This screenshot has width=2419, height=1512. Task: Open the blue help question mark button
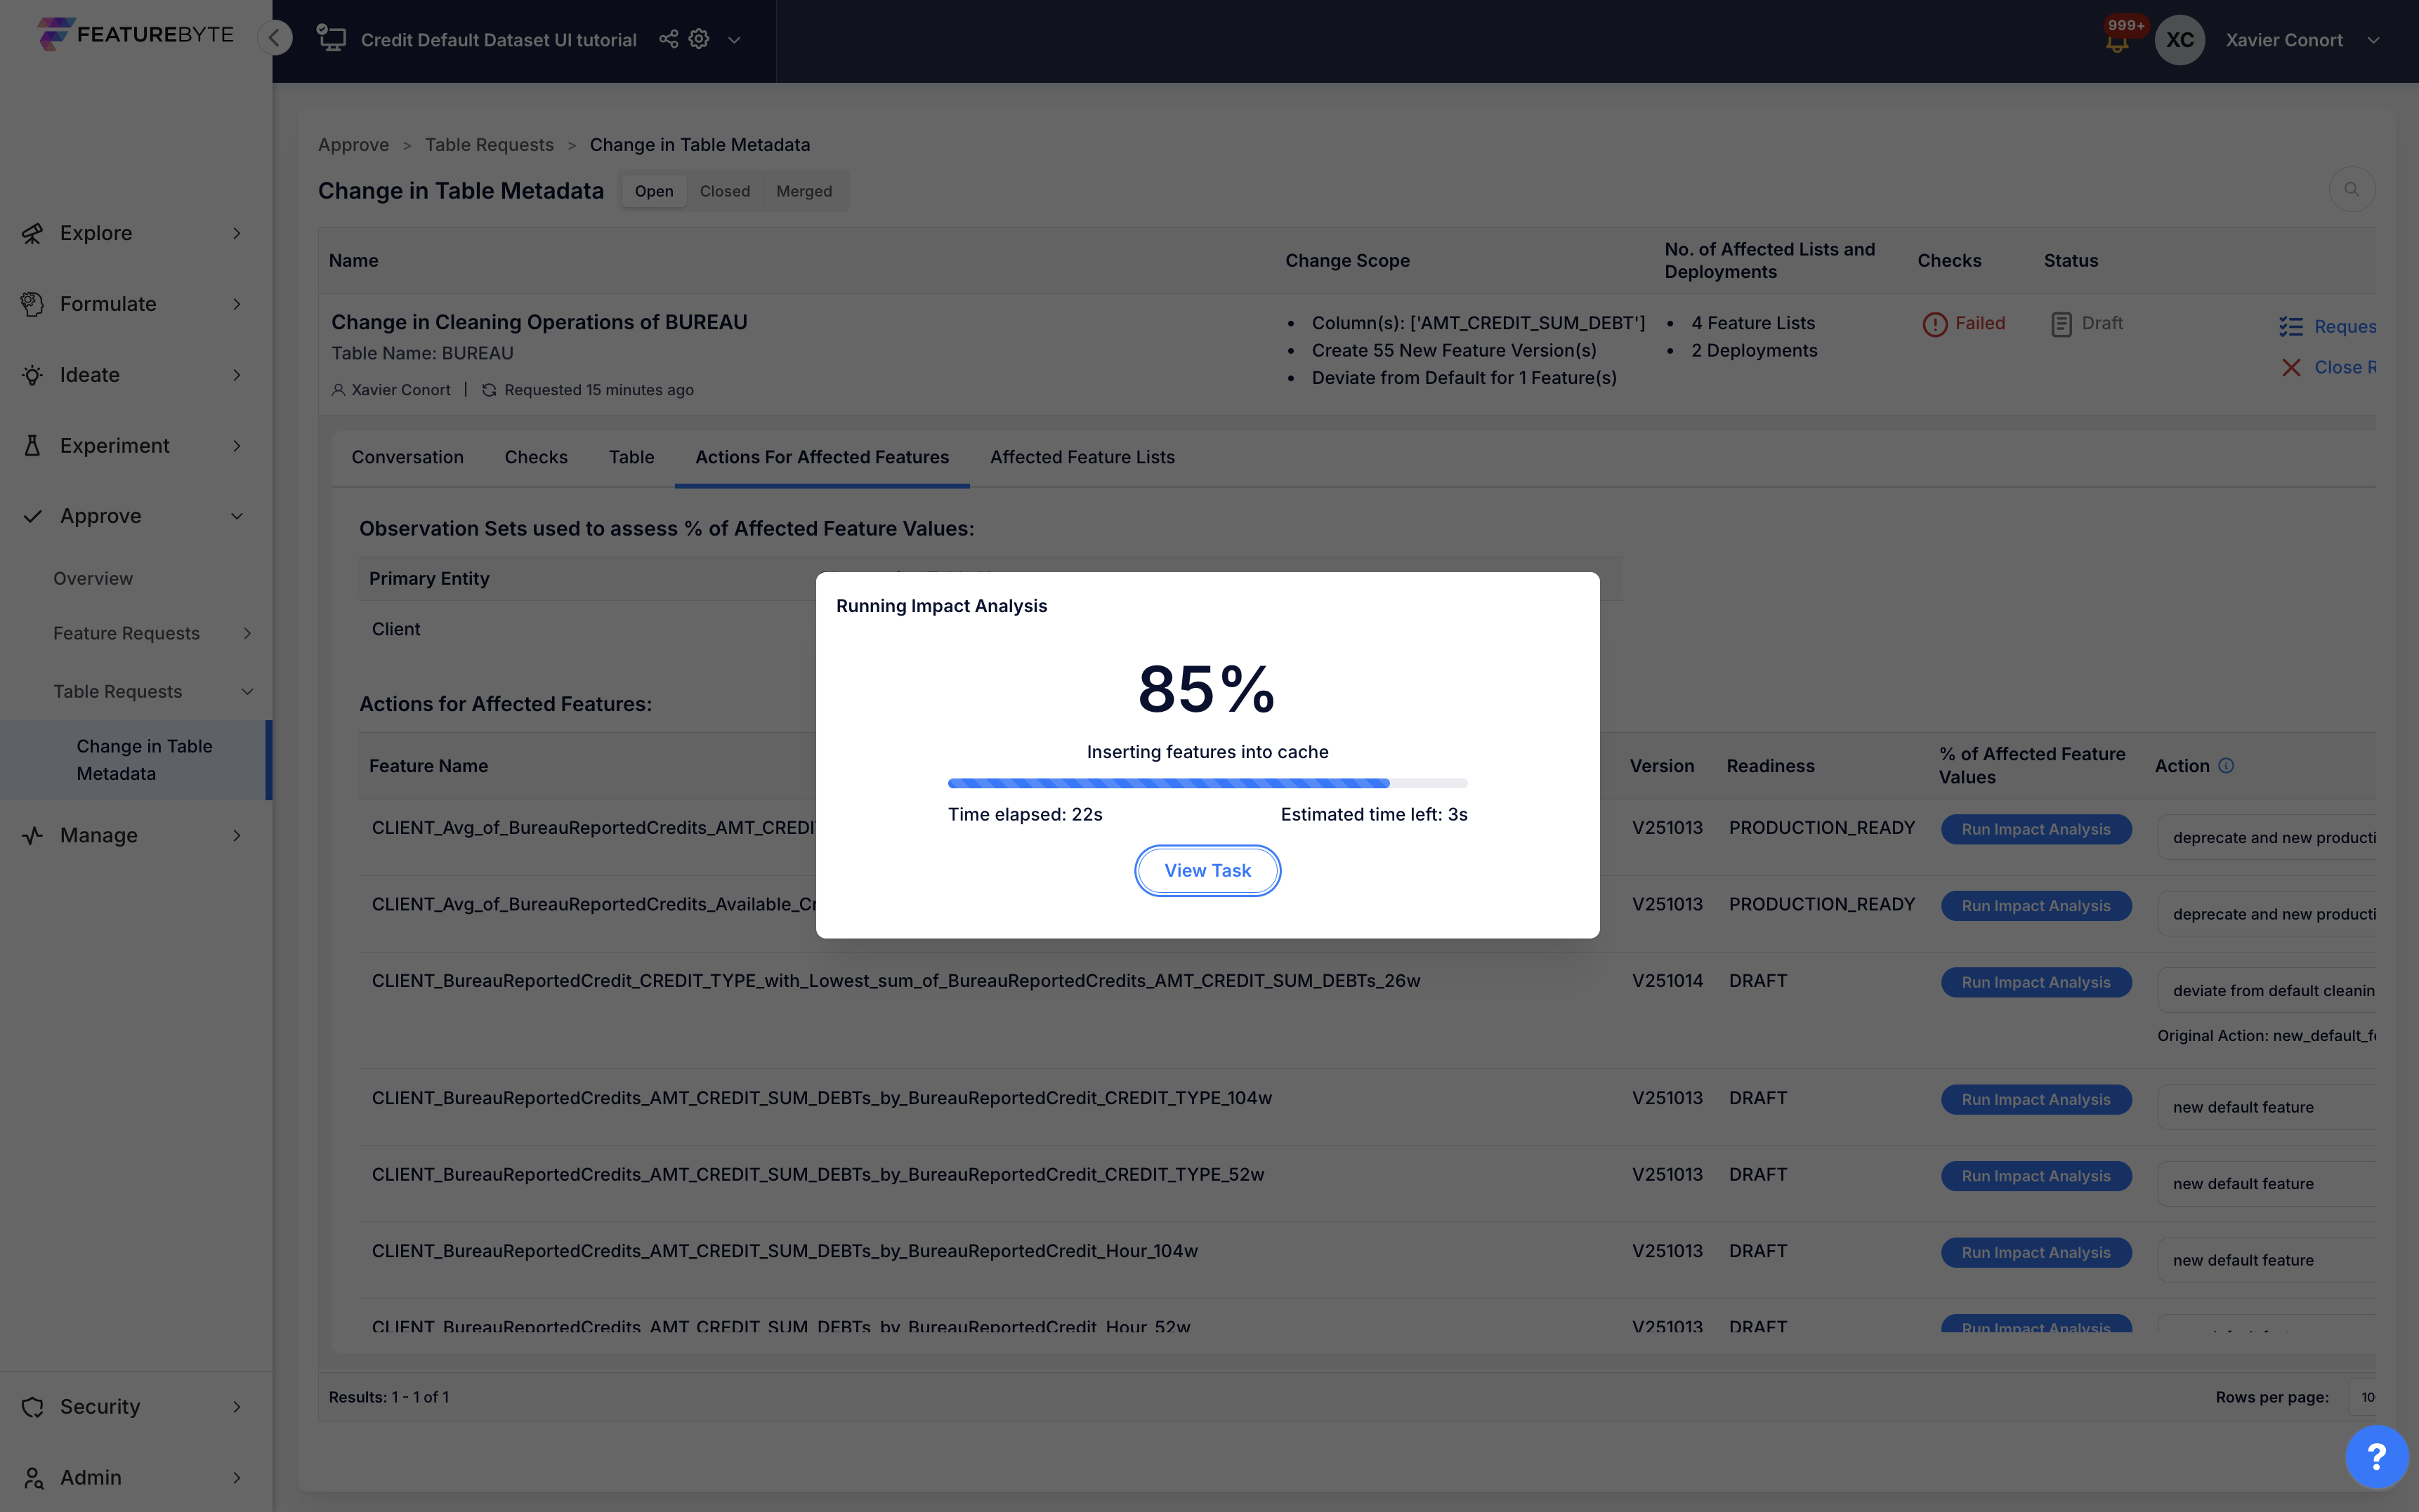click(x=2376, y=1456)
